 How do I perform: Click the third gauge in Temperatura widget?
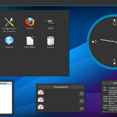(x=41, y=107)
